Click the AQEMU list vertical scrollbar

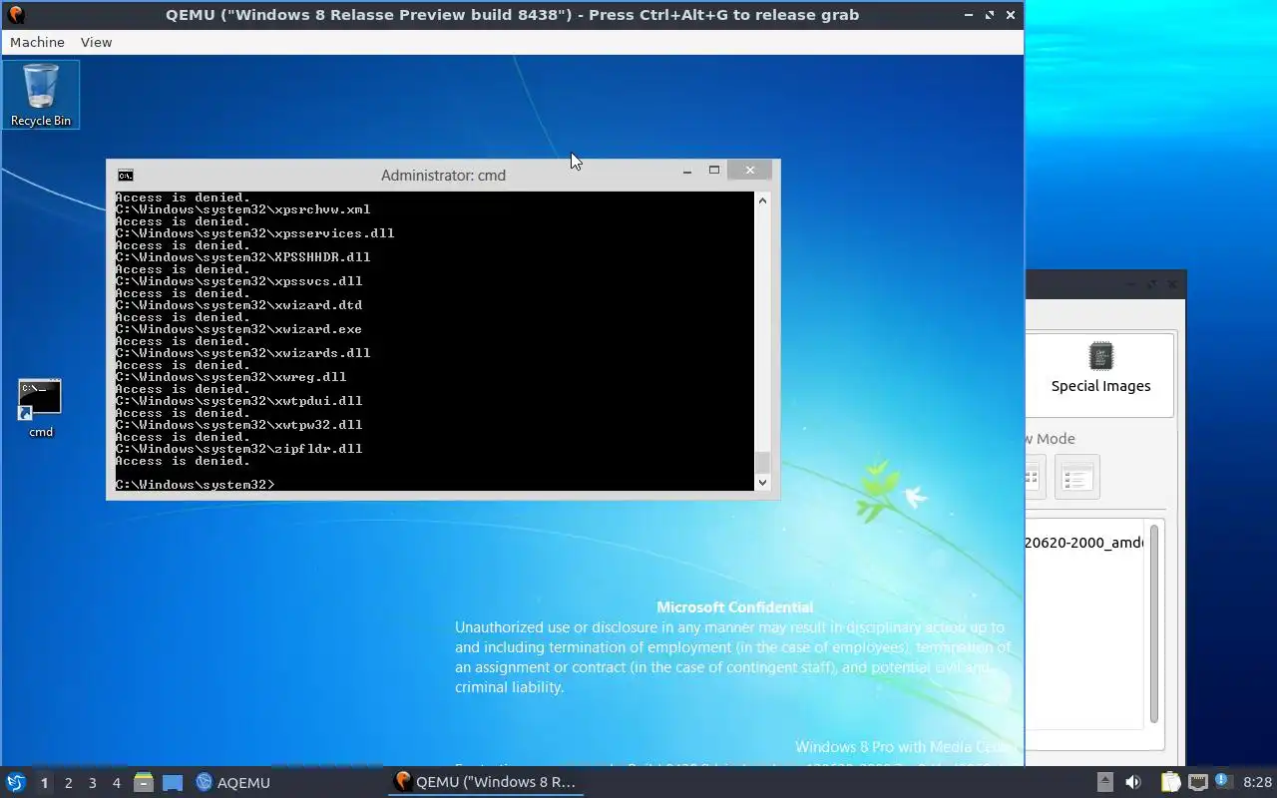click(x=1154, y=623)
